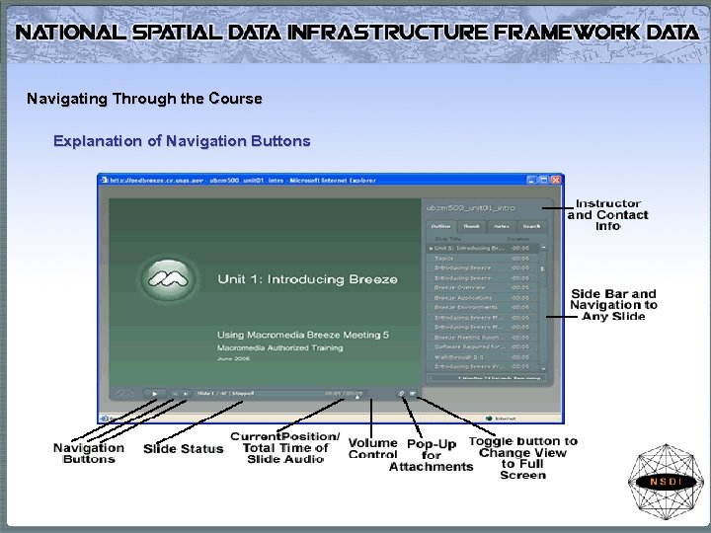This screenshot has width=711, height=533.
Task: Click the Internet Explorer title bar icon
Action: (x=105, y=180)
